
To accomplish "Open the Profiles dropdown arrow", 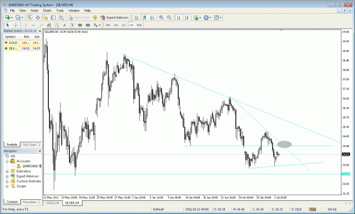I will pyautogui.click(x=22, y=18).
